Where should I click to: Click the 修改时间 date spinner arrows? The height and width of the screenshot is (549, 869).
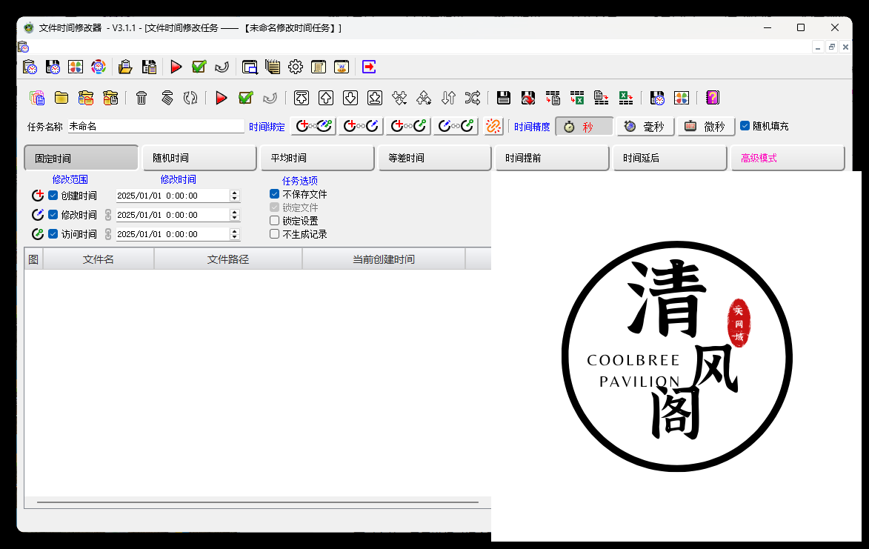(x=235, y=215)
